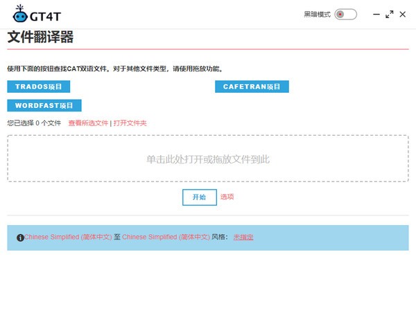This screenshot has width=416, height=331.
Task: Click the file drop zone to open files
Action: [x=207, y=159]
